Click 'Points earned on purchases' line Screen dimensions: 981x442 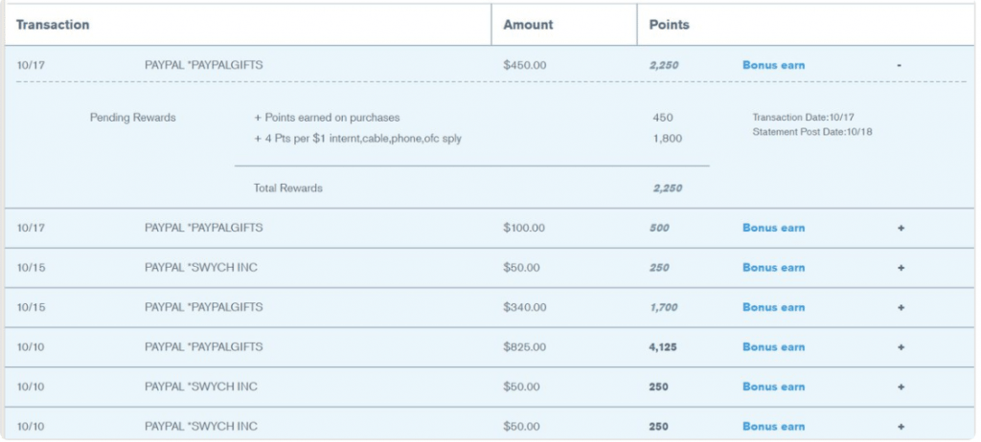coord(327,118)
